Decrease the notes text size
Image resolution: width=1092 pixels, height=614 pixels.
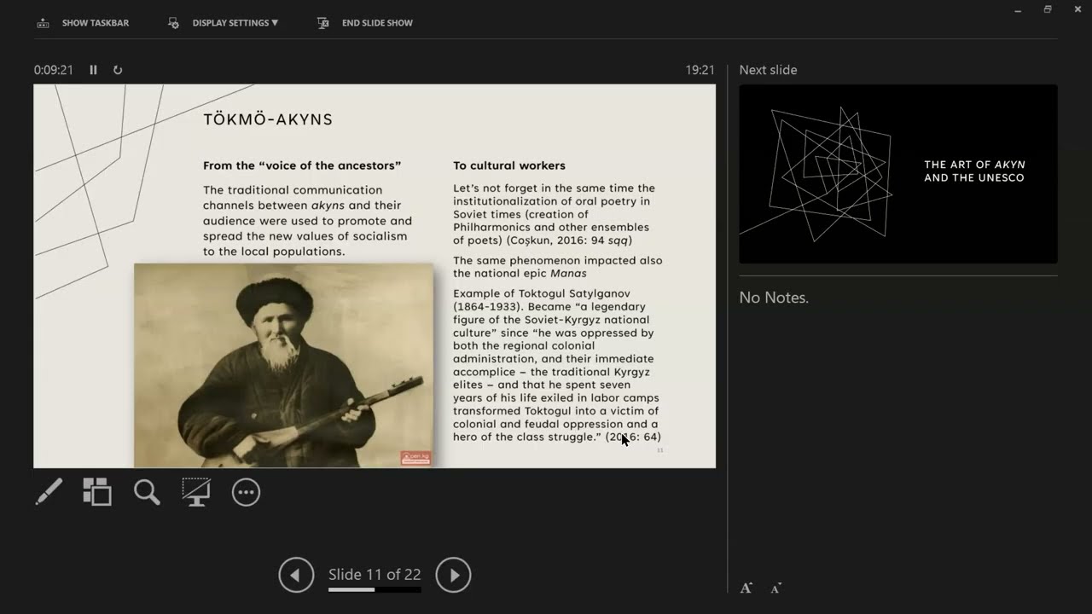pyautogui.click(x=775, y=588)
